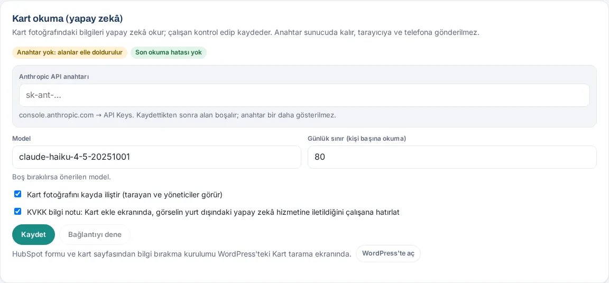Click the 'Kart okuma (yapay zekâ)' heading

click(x=68, y=19)
